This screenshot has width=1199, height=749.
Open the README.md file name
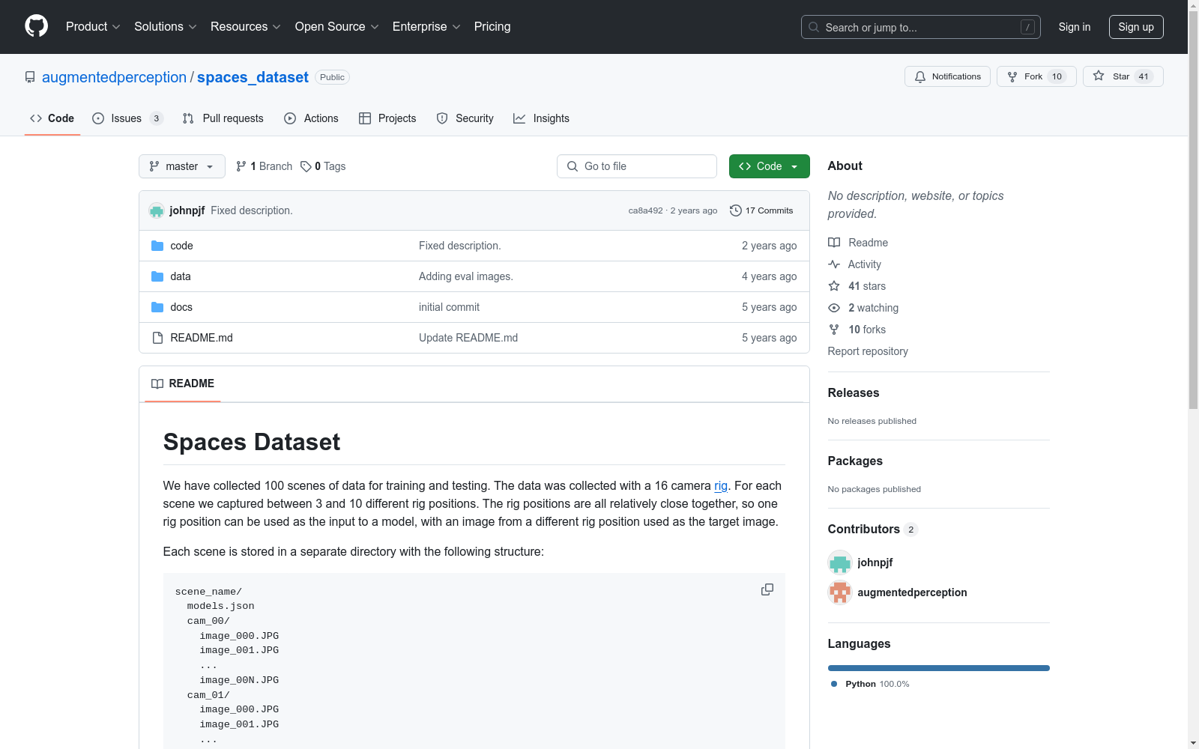point(202,338)
